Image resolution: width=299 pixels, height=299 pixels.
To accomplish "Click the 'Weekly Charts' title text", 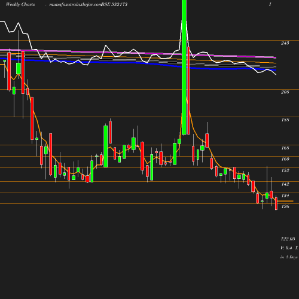I will coord(20,4).
